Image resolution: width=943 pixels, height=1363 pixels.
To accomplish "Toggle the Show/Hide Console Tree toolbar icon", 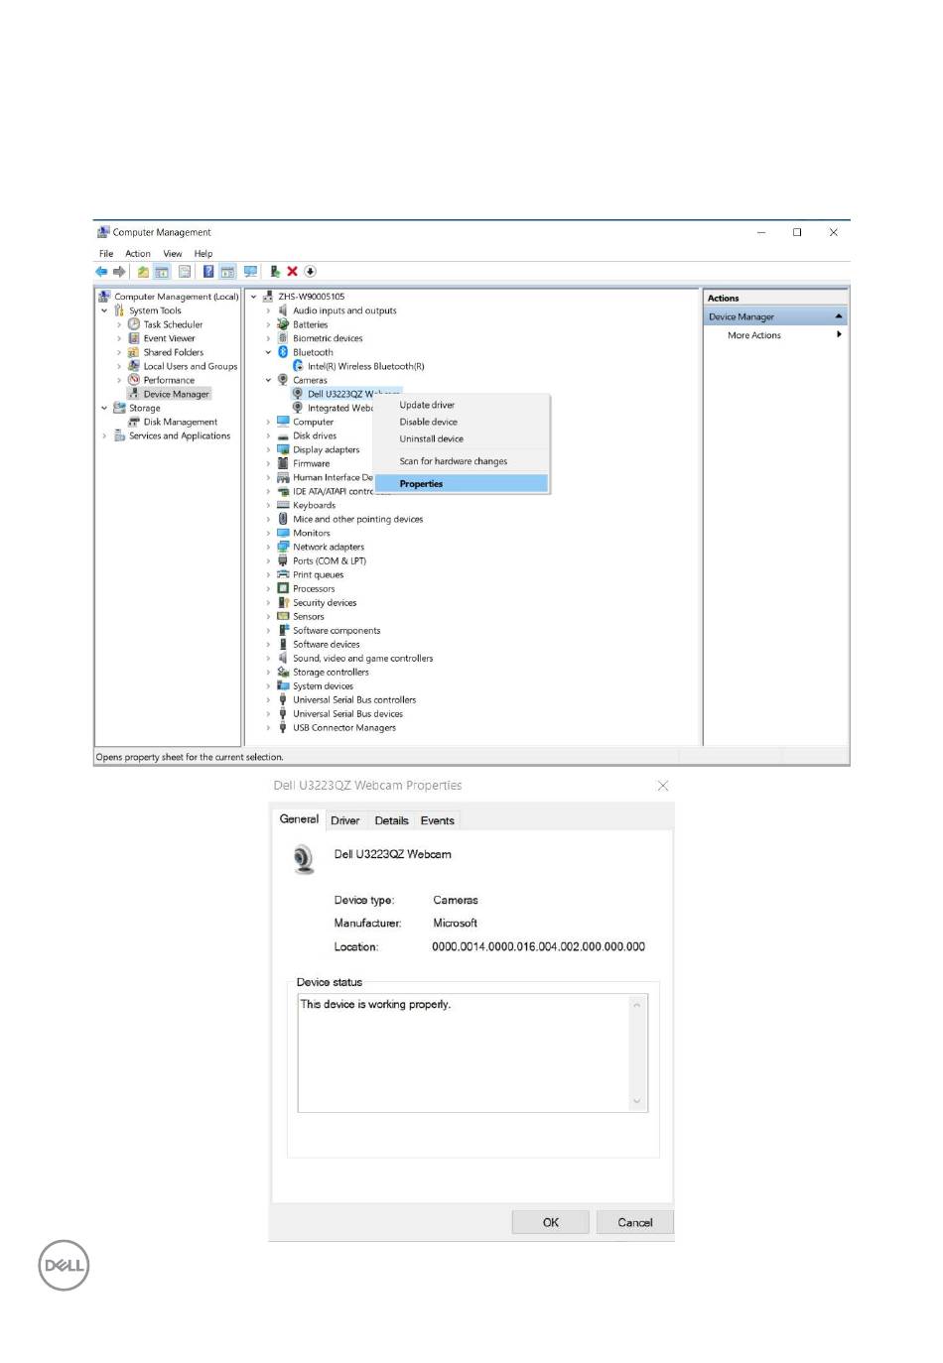I will 161,271.
